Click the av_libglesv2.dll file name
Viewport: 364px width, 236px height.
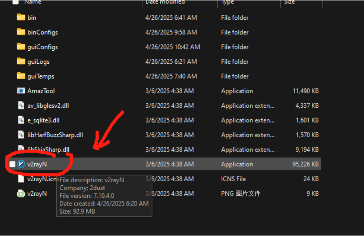[x=48, y=105]
